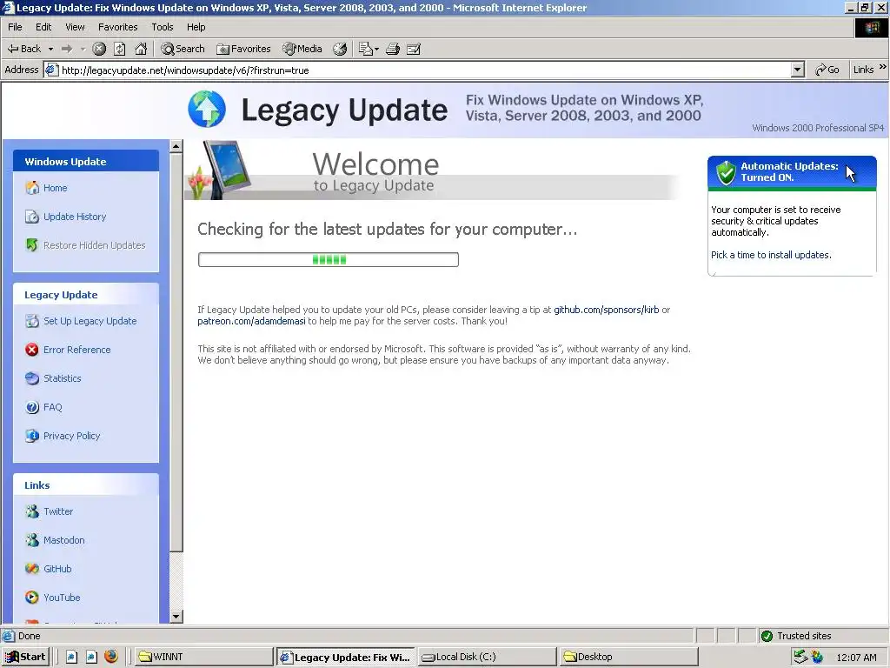This screenshot has width=890, height=668.
Task: Open the Tools menu
Action: pyautogui.click(x=163, y=27)
